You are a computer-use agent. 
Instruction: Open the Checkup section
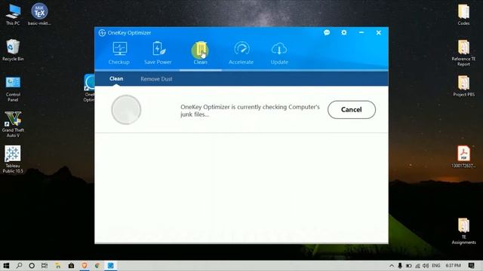pos(119,53)
